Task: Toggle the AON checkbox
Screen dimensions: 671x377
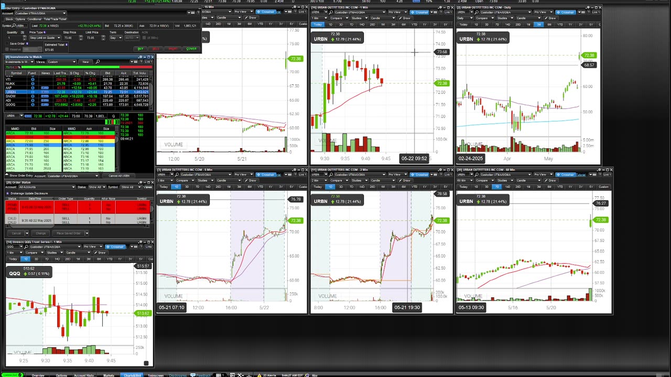Action: pyautogui.click(x=144, y=38)
